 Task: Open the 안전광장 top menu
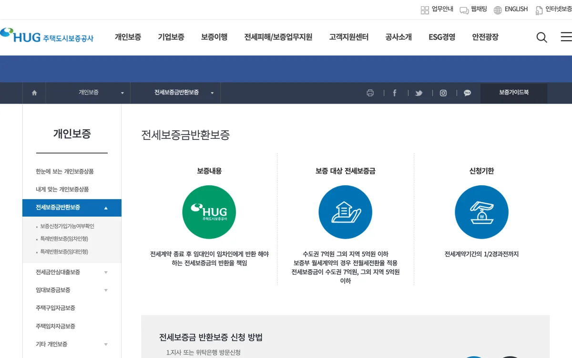[x=485, y=37]
